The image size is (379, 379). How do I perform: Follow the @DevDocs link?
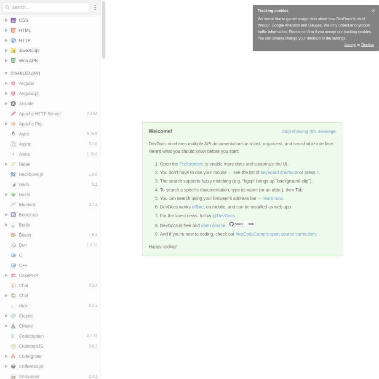click(x=223, y=216)
